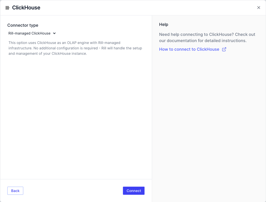Click the blank header area right of ClickHouse title
Image resolution: width=266 pixels, height=202 pixels.
tap(148, 8)
